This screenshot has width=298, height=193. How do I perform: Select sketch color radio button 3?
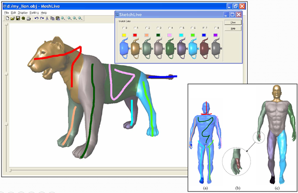(x=159, y=28)
